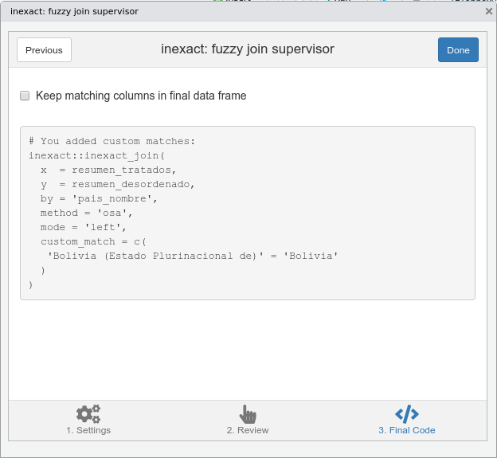The image size is (497, 458).
Task: Enable the keep matching columns checkbox
Action: (x=25, y=96)
